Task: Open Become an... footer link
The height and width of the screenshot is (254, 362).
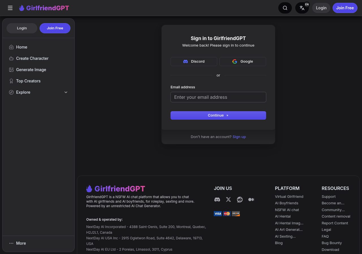Action: [333, 203]
